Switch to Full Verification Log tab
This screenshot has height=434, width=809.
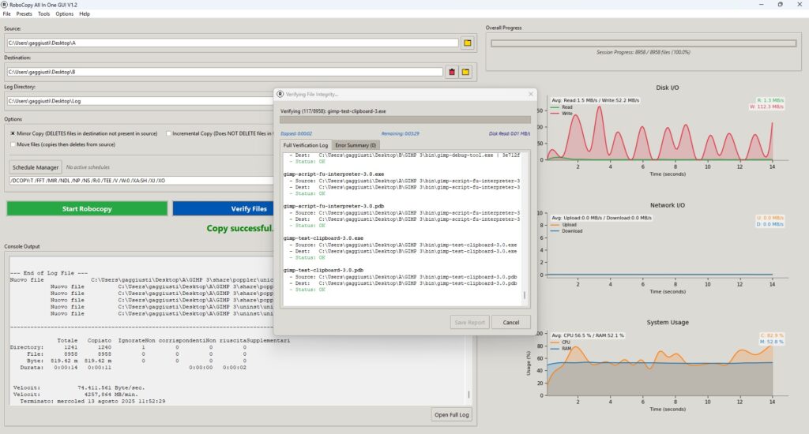pyautogui.click(x=306, y=145)
